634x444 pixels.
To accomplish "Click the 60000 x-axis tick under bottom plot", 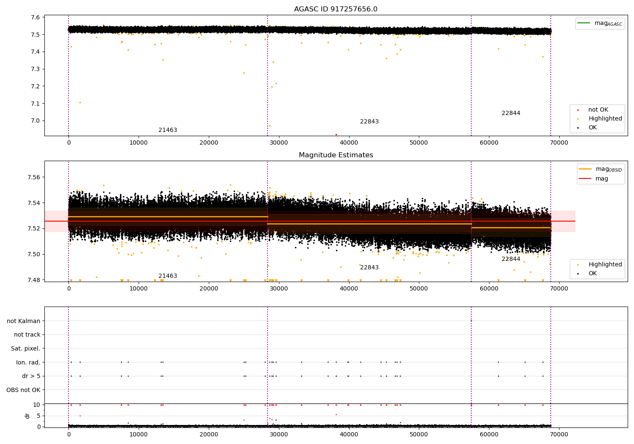I will tap(489, 435).
